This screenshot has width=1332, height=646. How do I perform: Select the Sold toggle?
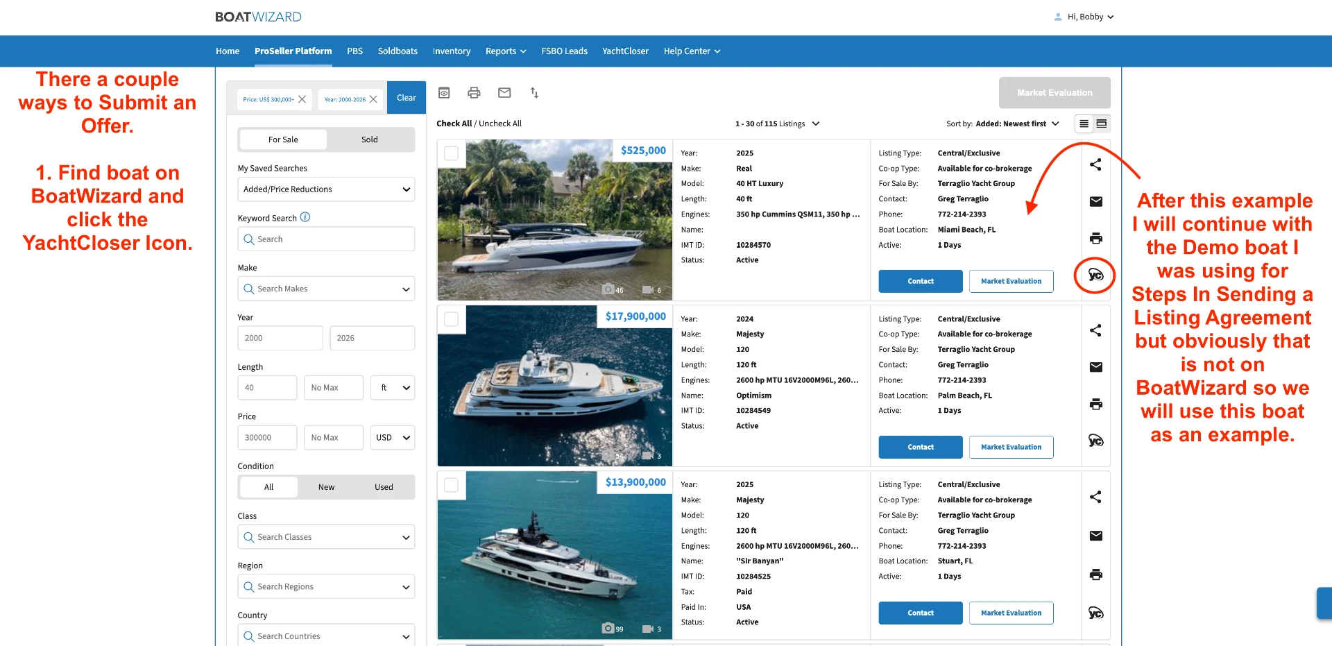[370, 139]
